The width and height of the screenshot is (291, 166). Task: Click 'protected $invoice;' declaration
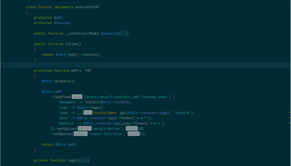click(52, 23)
